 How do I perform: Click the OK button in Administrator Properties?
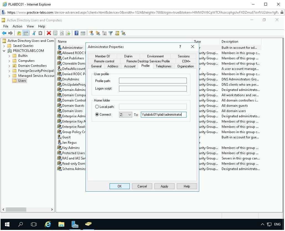pos(120,186)
